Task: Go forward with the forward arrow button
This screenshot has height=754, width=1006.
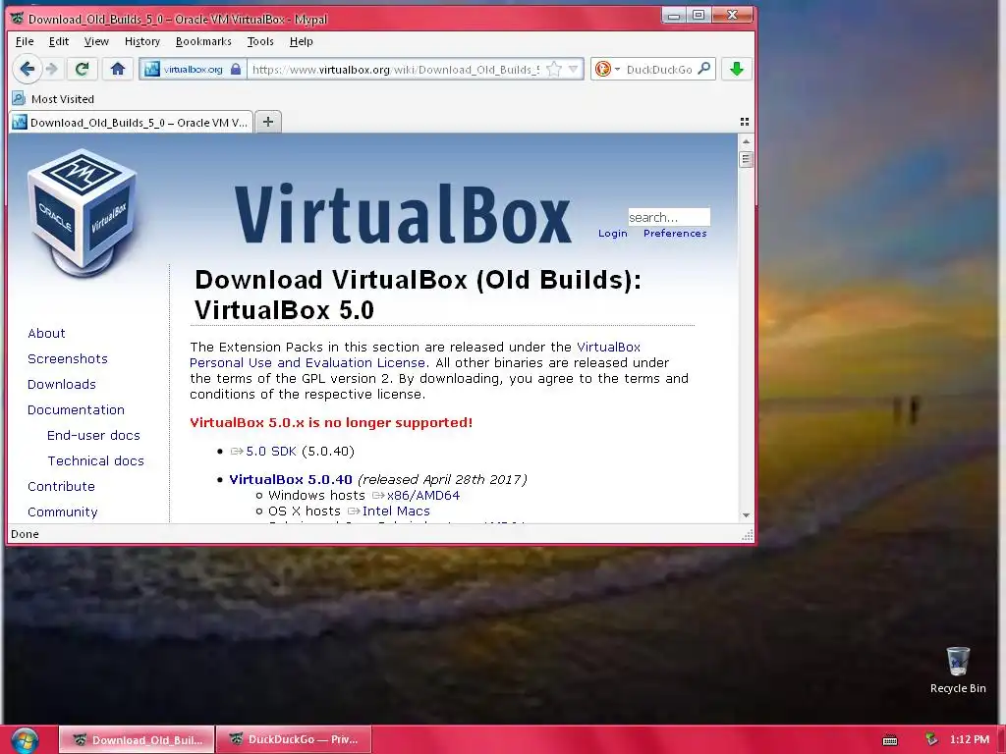Action: click(x=53, y=69)
